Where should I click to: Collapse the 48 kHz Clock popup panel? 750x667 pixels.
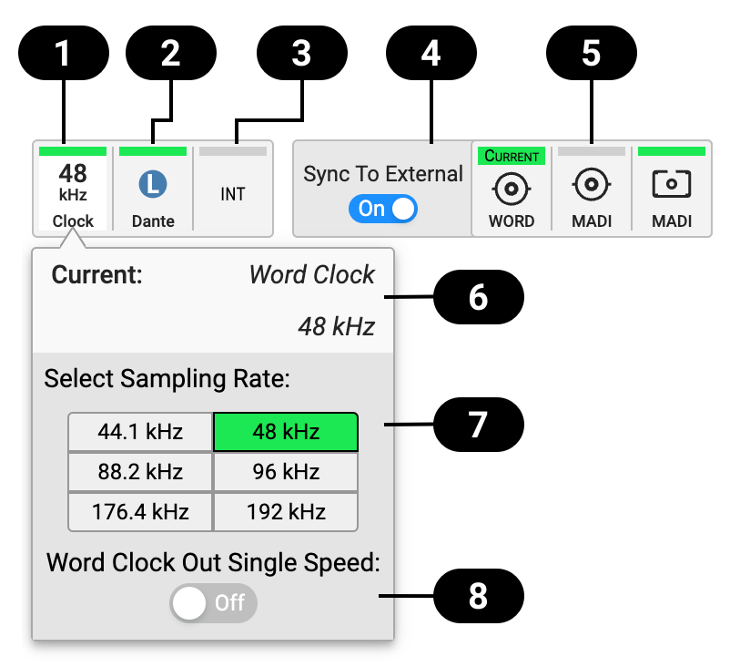73,189
